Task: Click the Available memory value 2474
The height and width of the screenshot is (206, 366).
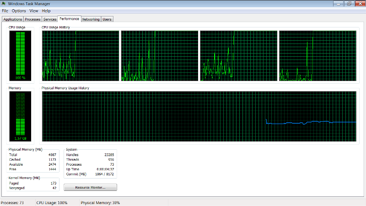Action: click(x=52, y=164)
